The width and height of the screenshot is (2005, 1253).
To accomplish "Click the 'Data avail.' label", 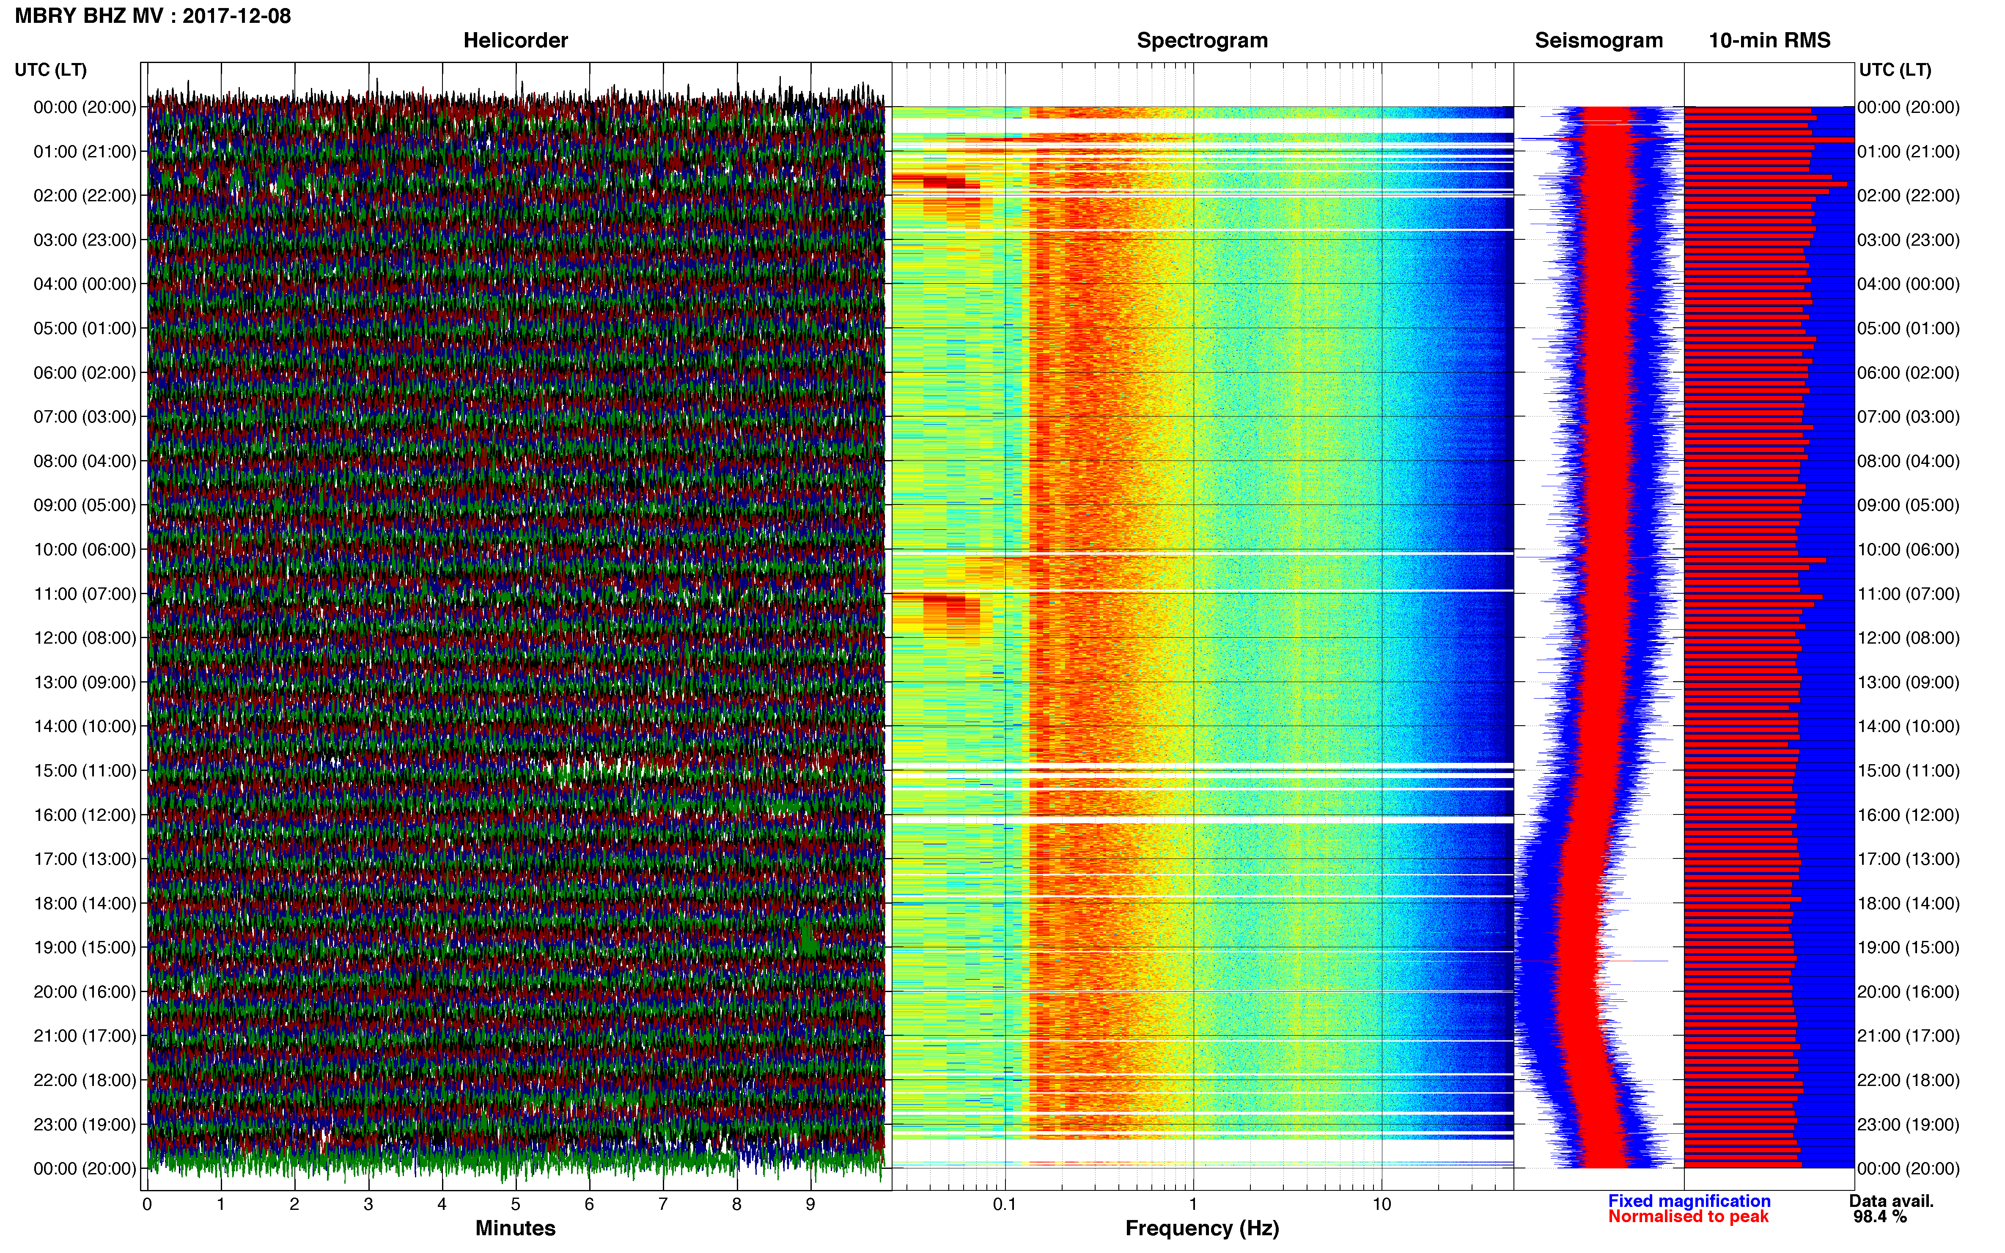I will pyautogui.click(x=1892, y=1201).
